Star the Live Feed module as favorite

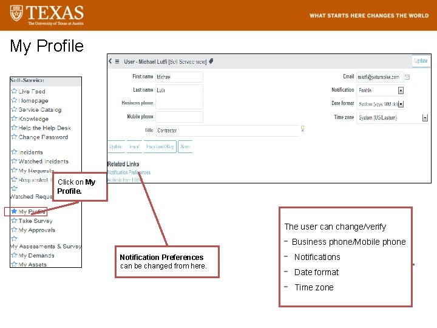[x=14, y=91]
